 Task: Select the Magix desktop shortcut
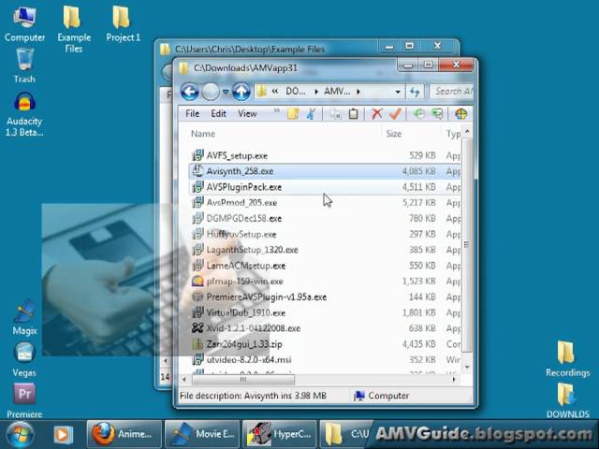[24, 318]
